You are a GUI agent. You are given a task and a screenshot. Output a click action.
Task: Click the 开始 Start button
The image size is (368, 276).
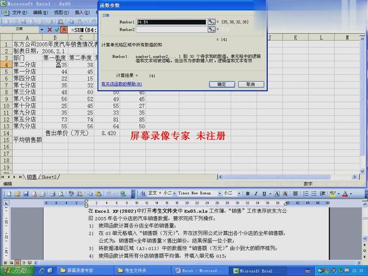pos(17,270)
